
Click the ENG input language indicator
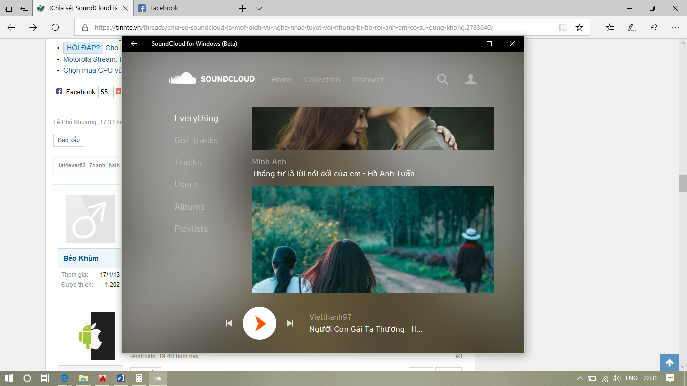click(x=631, y=378)
